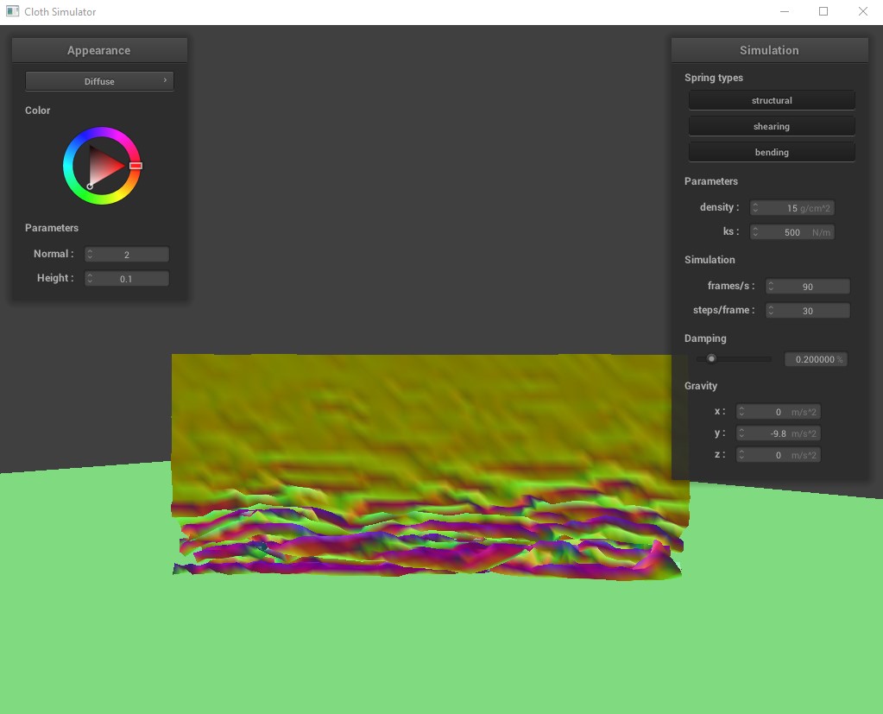Toggle the shearing spring type

772,126
